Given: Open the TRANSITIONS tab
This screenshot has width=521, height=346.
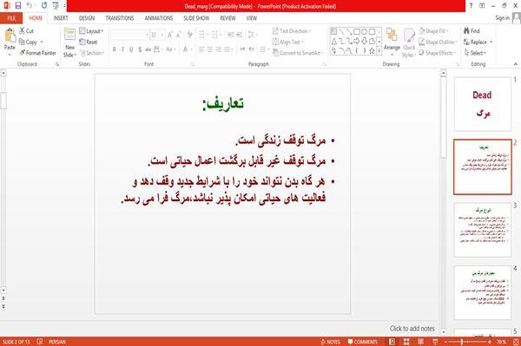Looking at the screenshot, I should click(119, 18).
